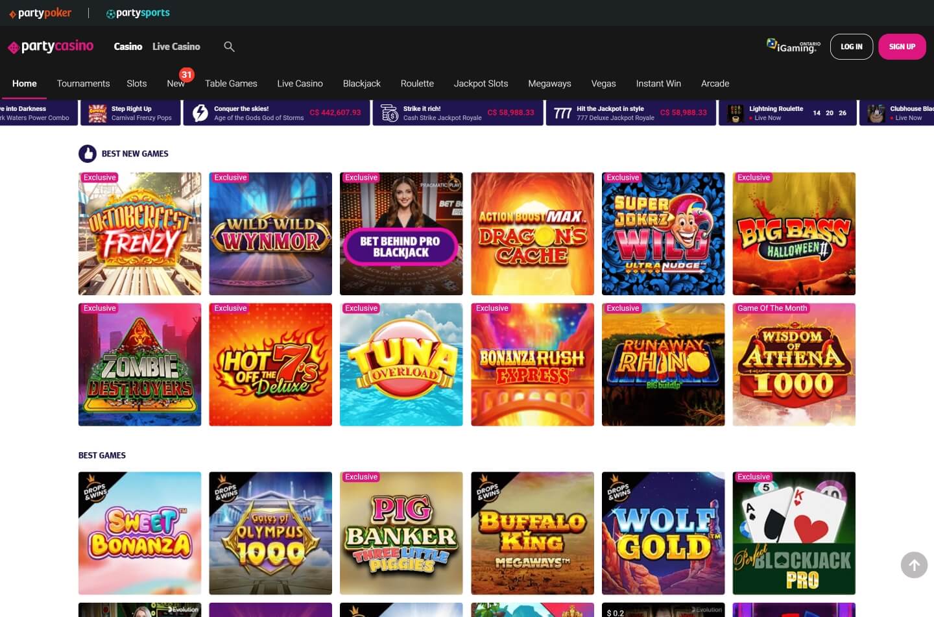Open the Slots menu item

click(137, 84)
